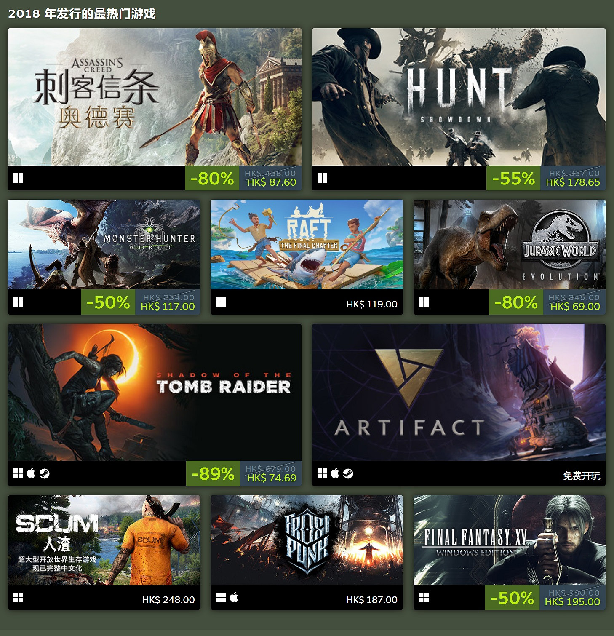Open the Hunt Showdown game banner
The image size is (614, 636).
[459, 97]
